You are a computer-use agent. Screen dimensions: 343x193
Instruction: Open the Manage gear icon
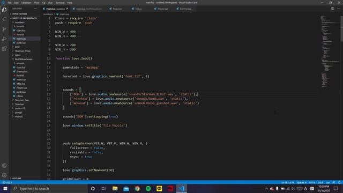(4, 175)
